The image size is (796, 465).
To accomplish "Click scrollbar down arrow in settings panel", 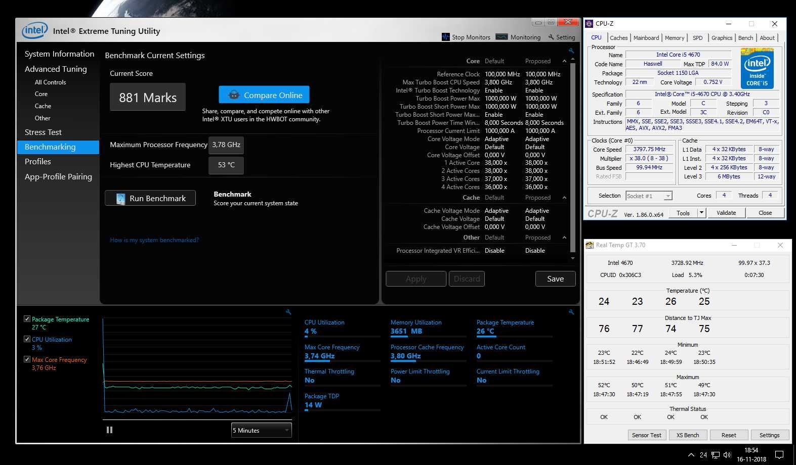I will (x=572, y=258).
